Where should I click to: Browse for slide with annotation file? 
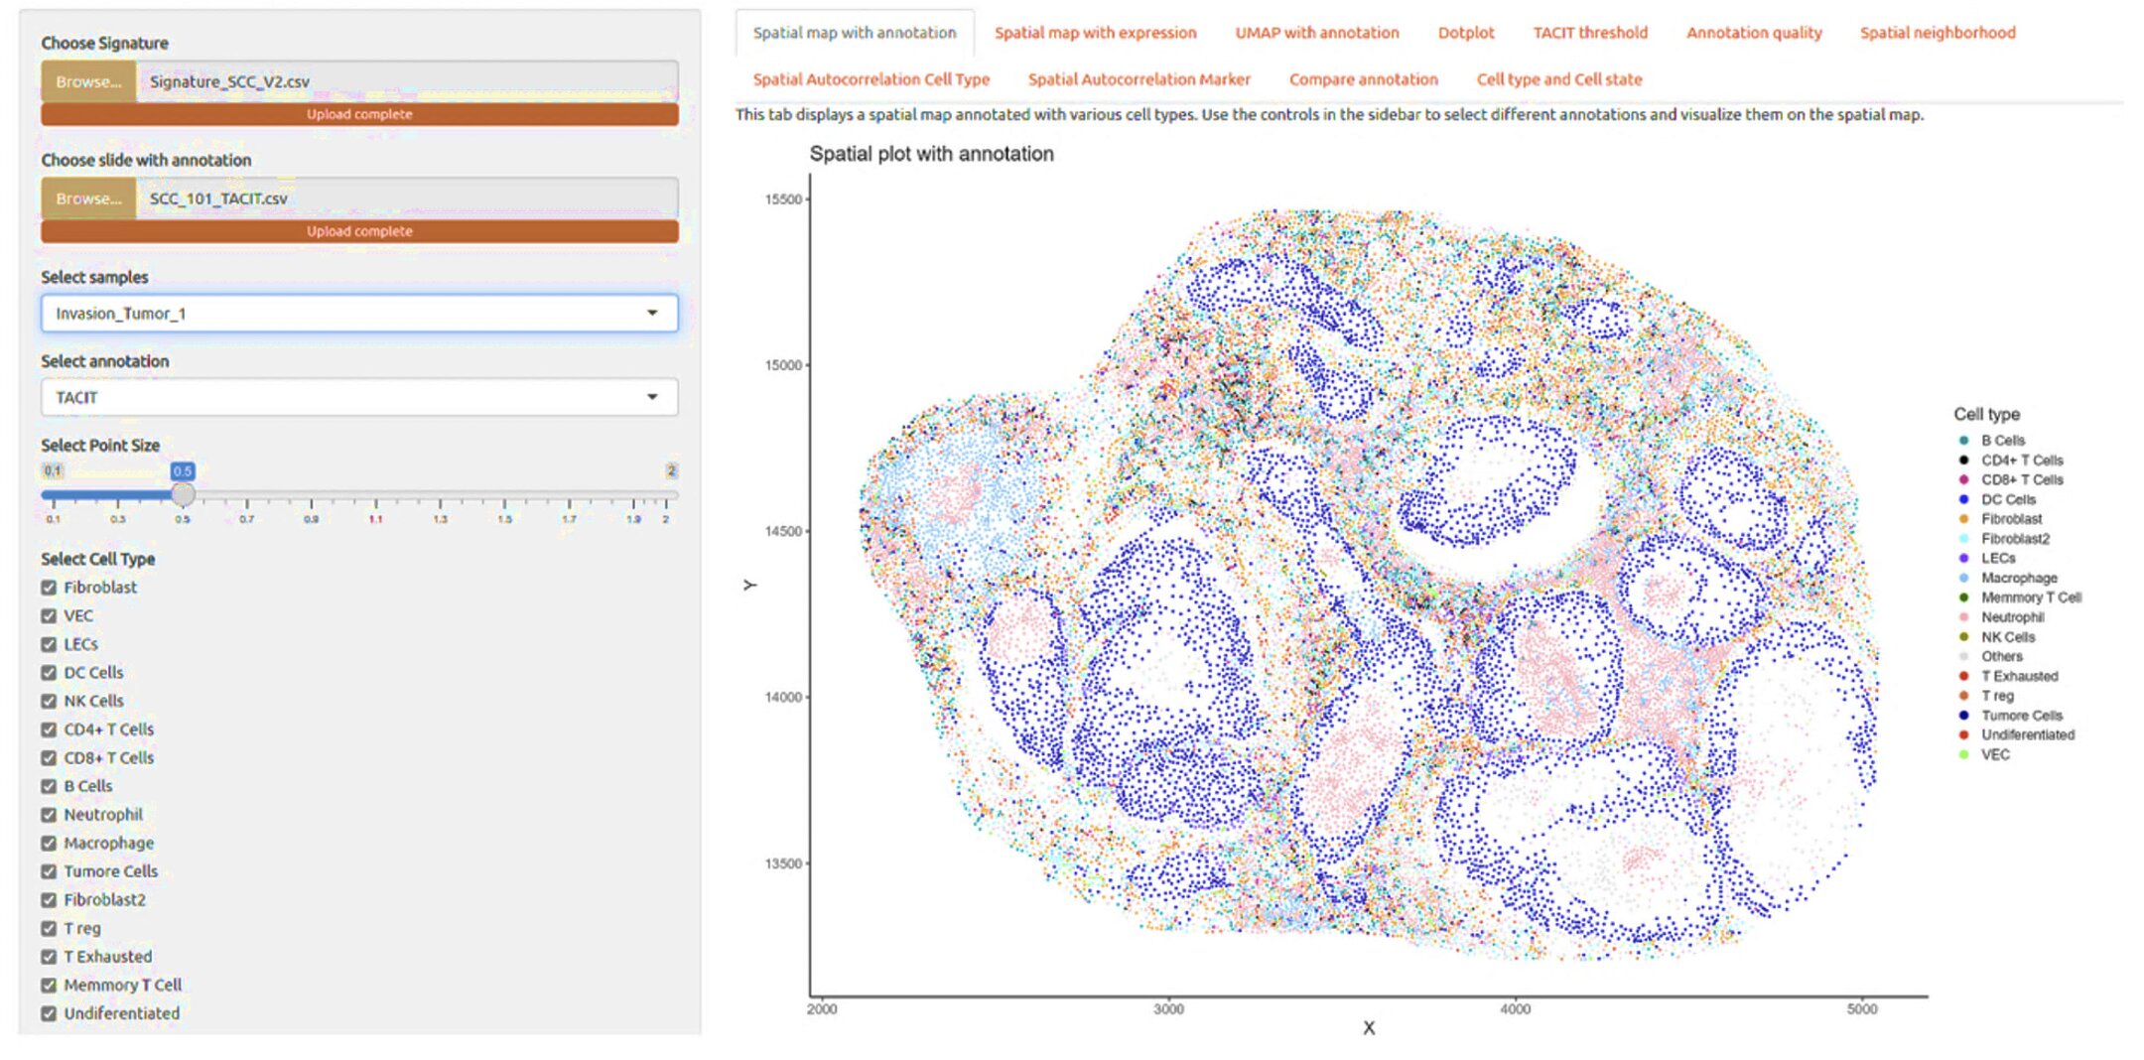pos(88,199)
